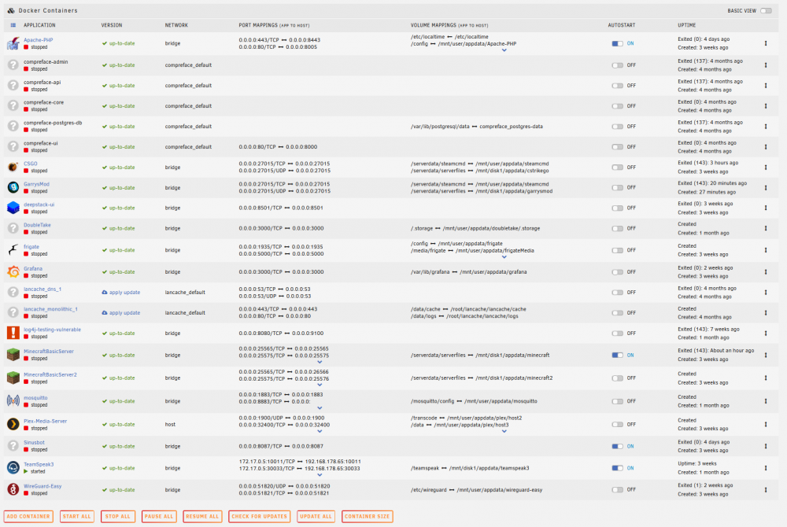787x527 pixels.
Task: Click the frigate bird icon
Action: 13,249
